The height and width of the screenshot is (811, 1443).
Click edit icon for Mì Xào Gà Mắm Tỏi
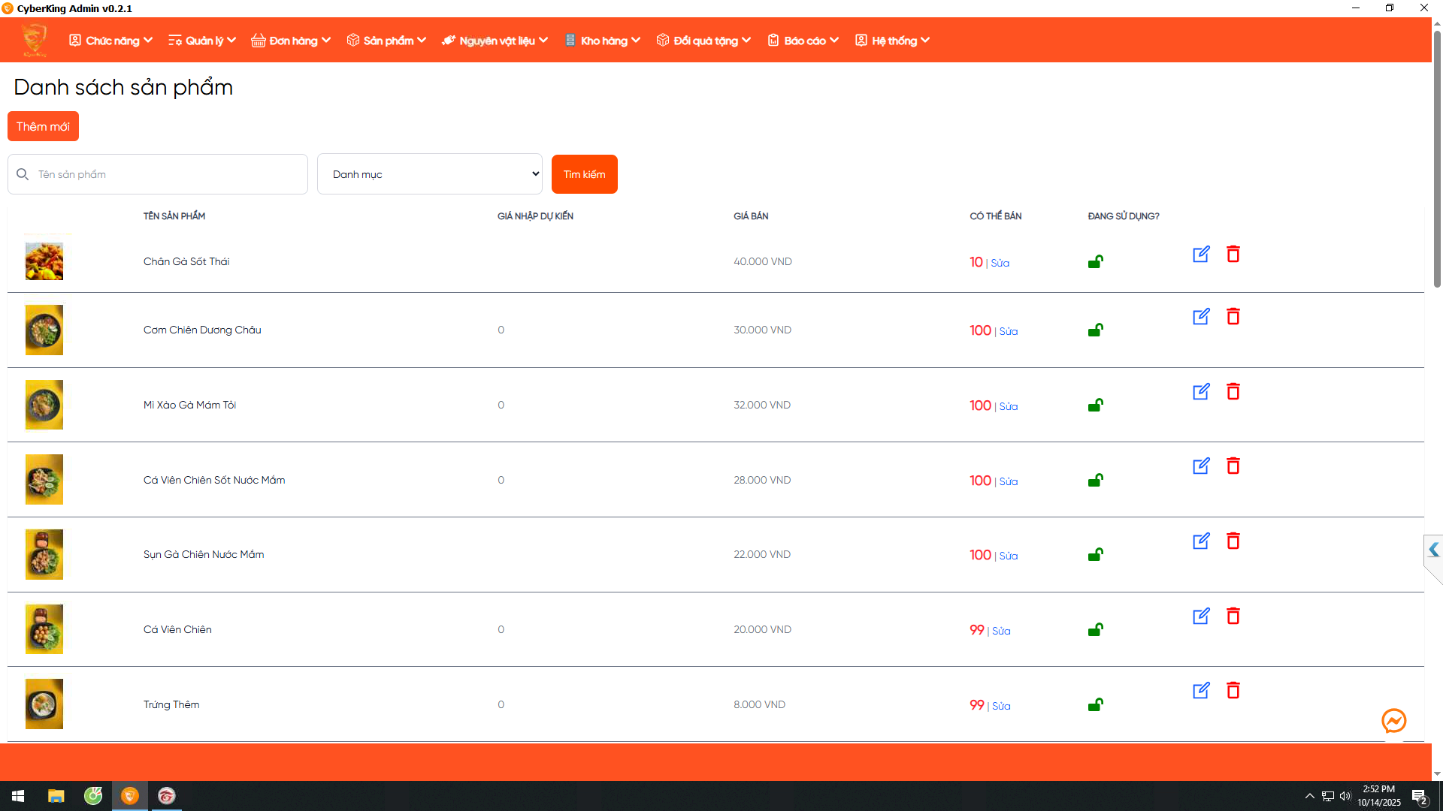tap(1201, 392)
